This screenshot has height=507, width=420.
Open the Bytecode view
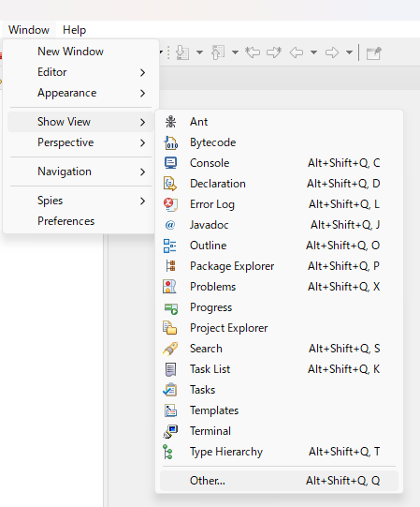pos(279,142)
